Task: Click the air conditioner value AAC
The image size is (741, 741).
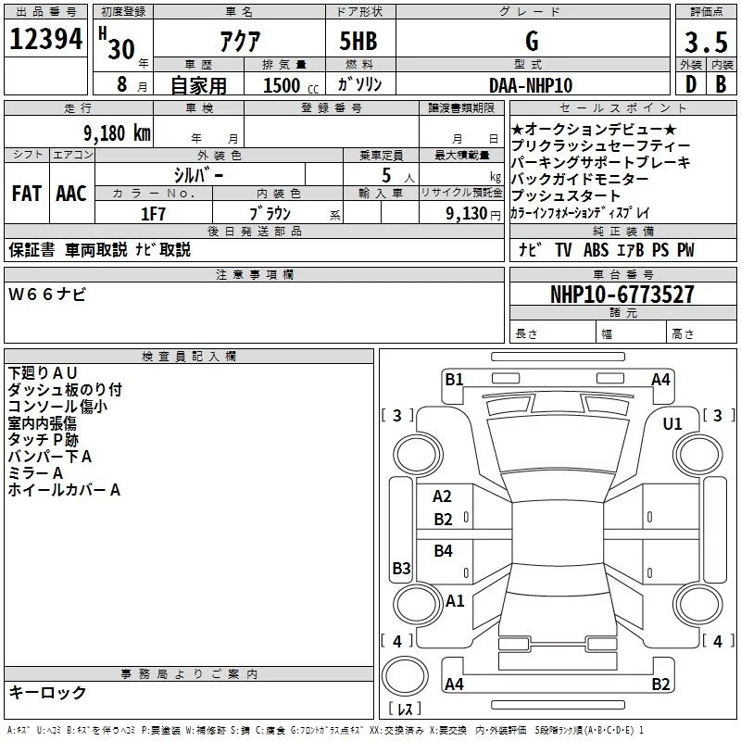Action: [71, 194]
